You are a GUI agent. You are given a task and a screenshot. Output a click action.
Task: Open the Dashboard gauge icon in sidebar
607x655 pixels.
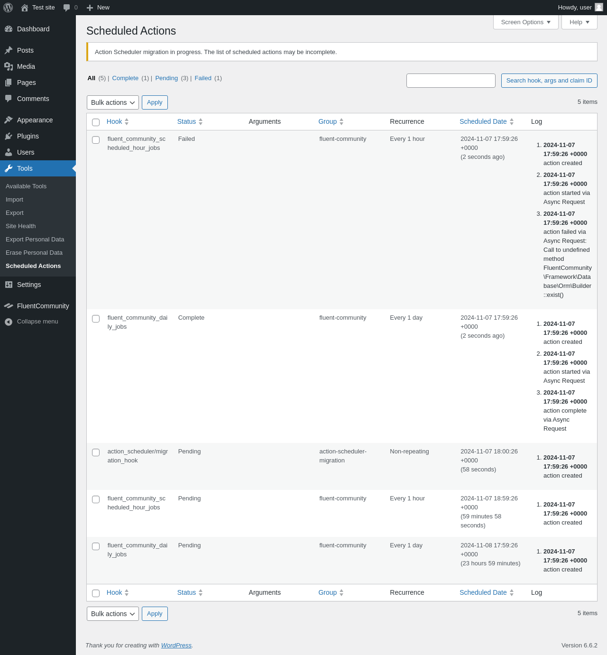tap(9, 29)
